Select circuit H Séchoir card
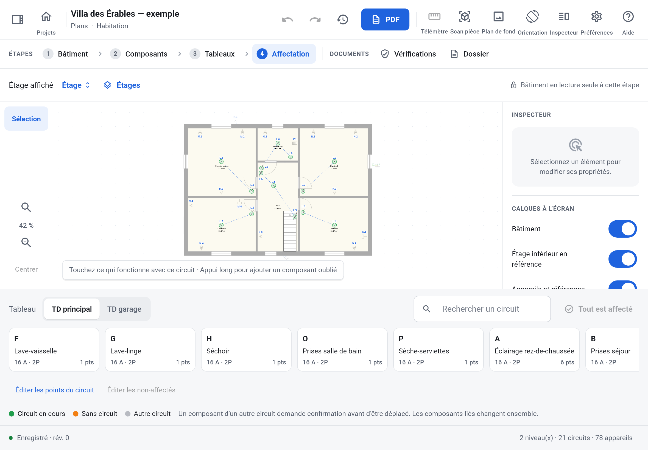Viewport: 648px width, 450px height. pos(246,350)
